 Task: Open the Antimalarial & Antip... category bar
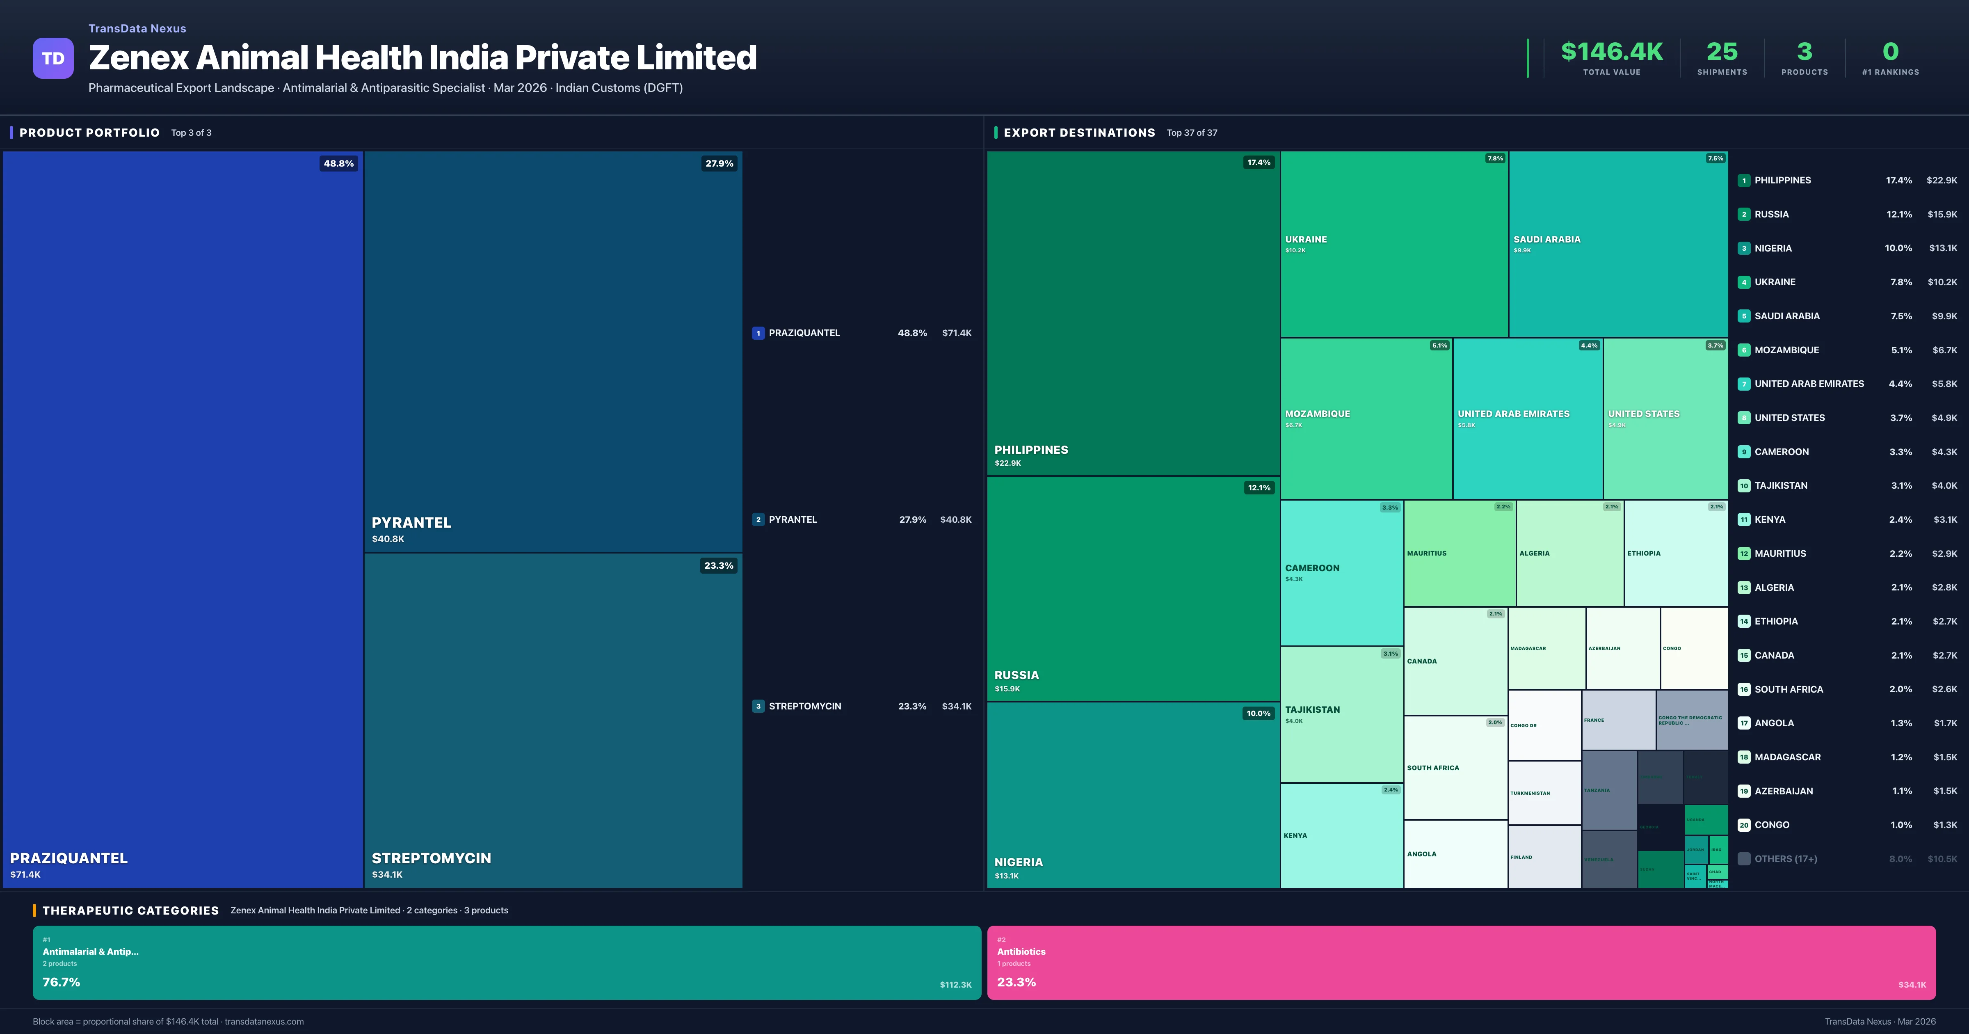coord(506,962)
